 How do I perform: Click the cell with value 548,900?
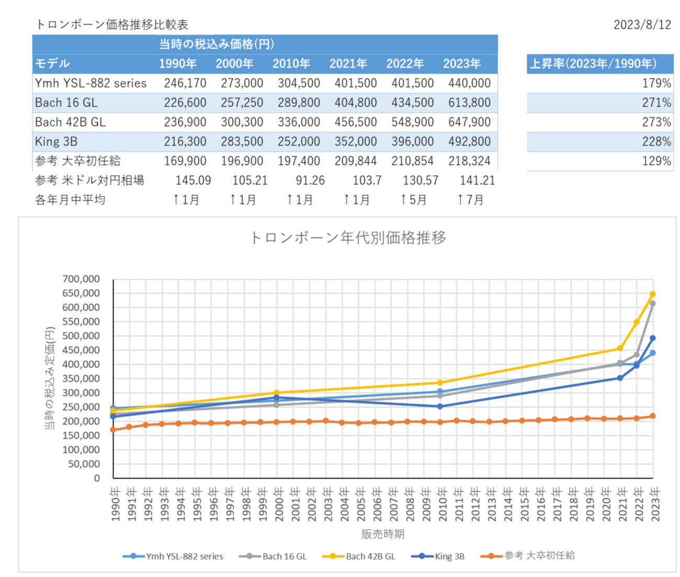[x=413, y=122]
